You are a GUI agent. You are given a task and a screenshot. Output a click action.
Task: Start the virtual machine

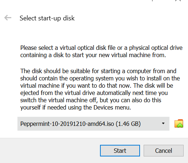(x=120, y=151)
